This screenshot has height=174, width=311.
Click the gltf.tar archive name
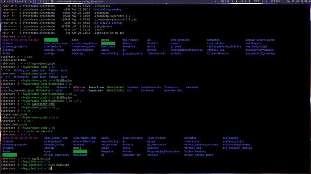tap(80, 87)
